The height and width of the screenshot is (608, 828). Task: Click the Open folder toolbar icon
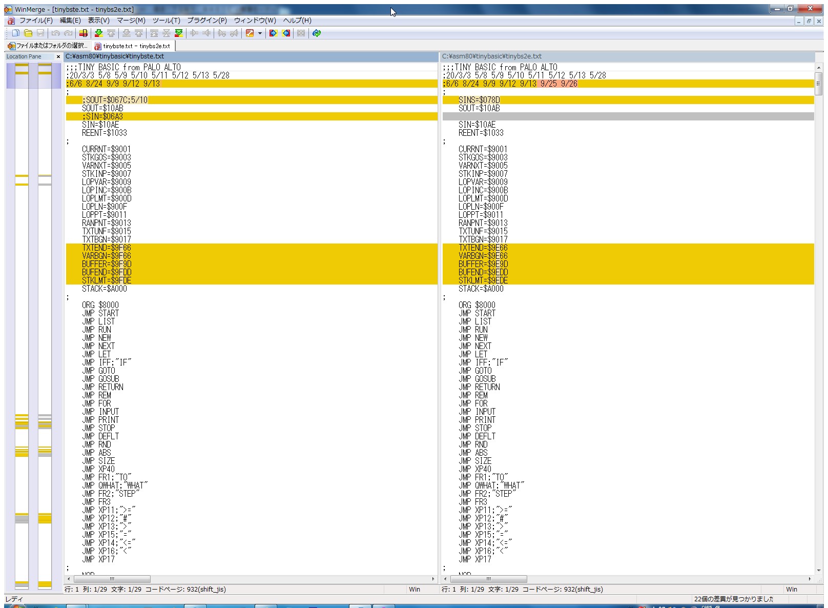click(28, 33)
